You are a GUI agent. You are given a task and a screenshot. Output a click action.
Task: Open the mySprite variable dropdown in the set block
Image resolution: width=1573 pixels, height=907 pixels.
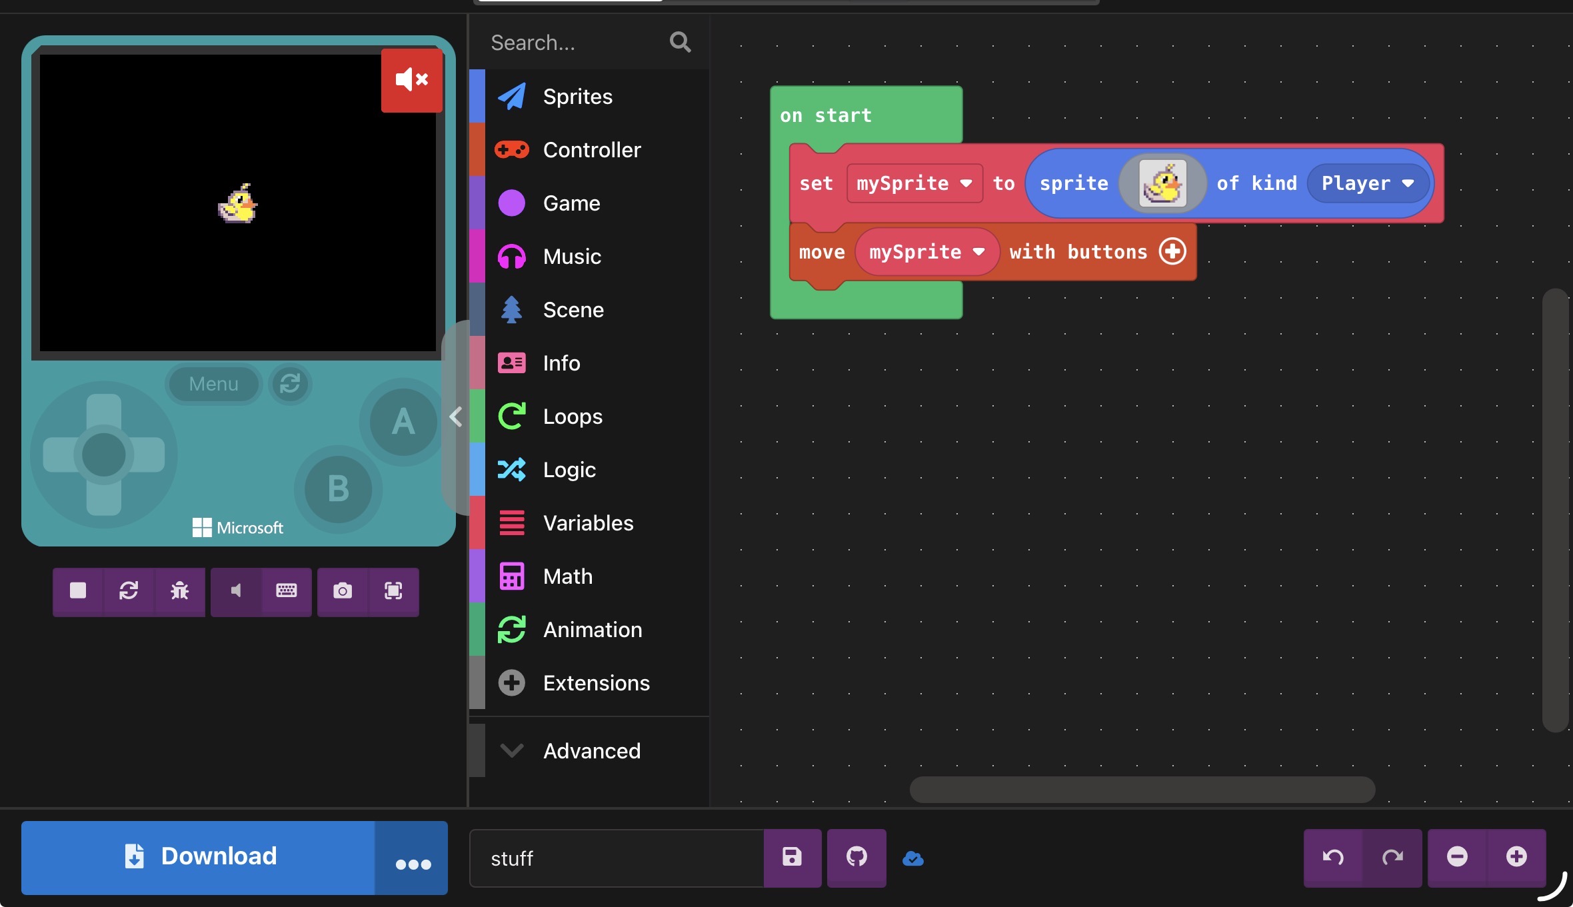914,183
